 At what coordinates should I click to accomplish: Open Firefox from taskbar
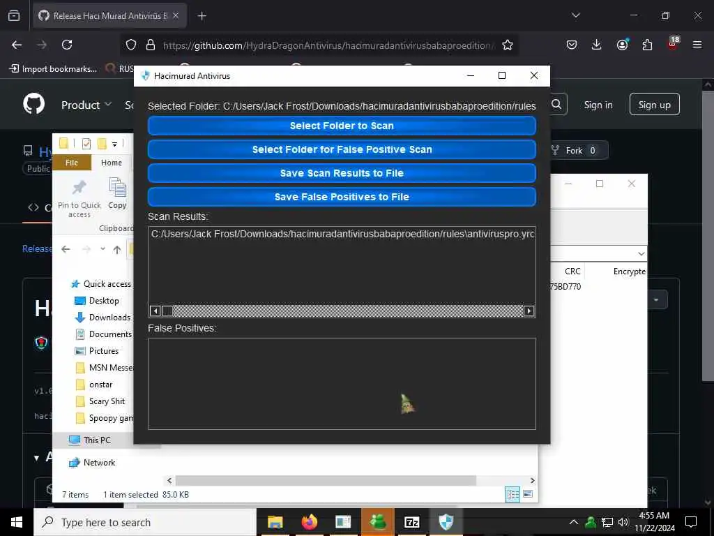(x=309, y=522)
